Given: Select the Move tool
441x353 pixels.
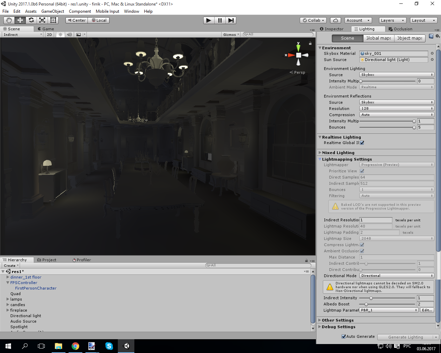Looking at the screenshot, I should coord(20,20).
